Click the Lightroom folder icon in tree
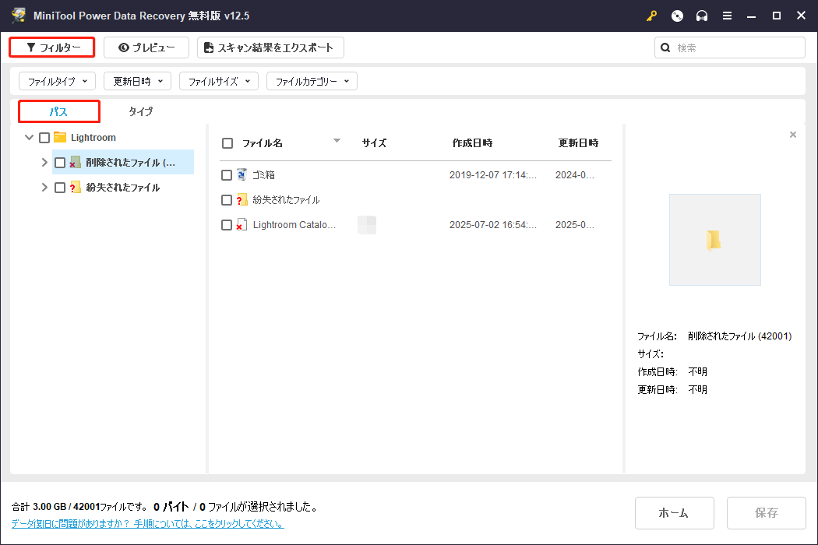The width and height of the screenshot is (818, 545). point(60,137)
